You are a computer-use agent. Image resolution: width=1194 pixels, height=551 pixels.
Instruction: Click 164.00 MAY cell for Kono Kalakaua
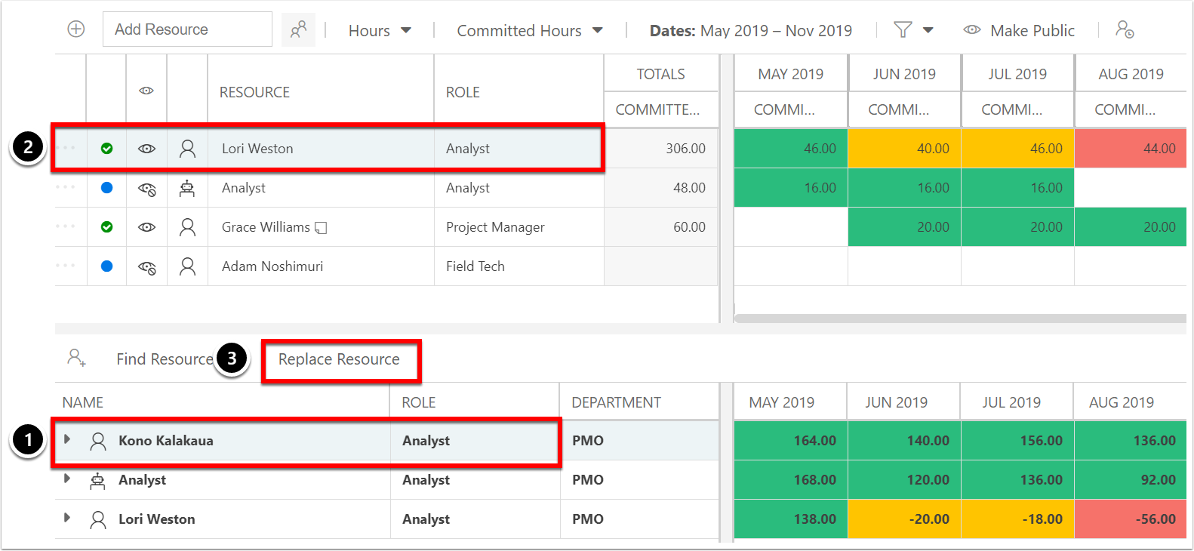click(x=790, y=441)
